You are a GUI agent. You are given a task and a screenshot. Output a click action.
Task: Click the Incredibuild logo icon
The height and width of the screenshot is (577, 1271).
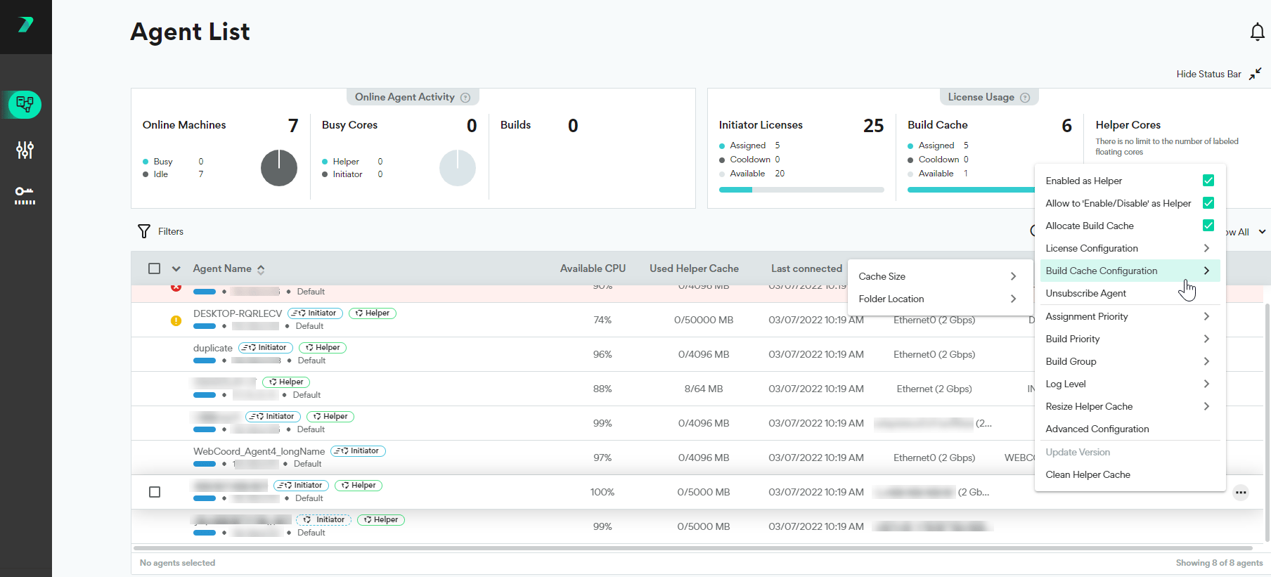tap(26, 25)
